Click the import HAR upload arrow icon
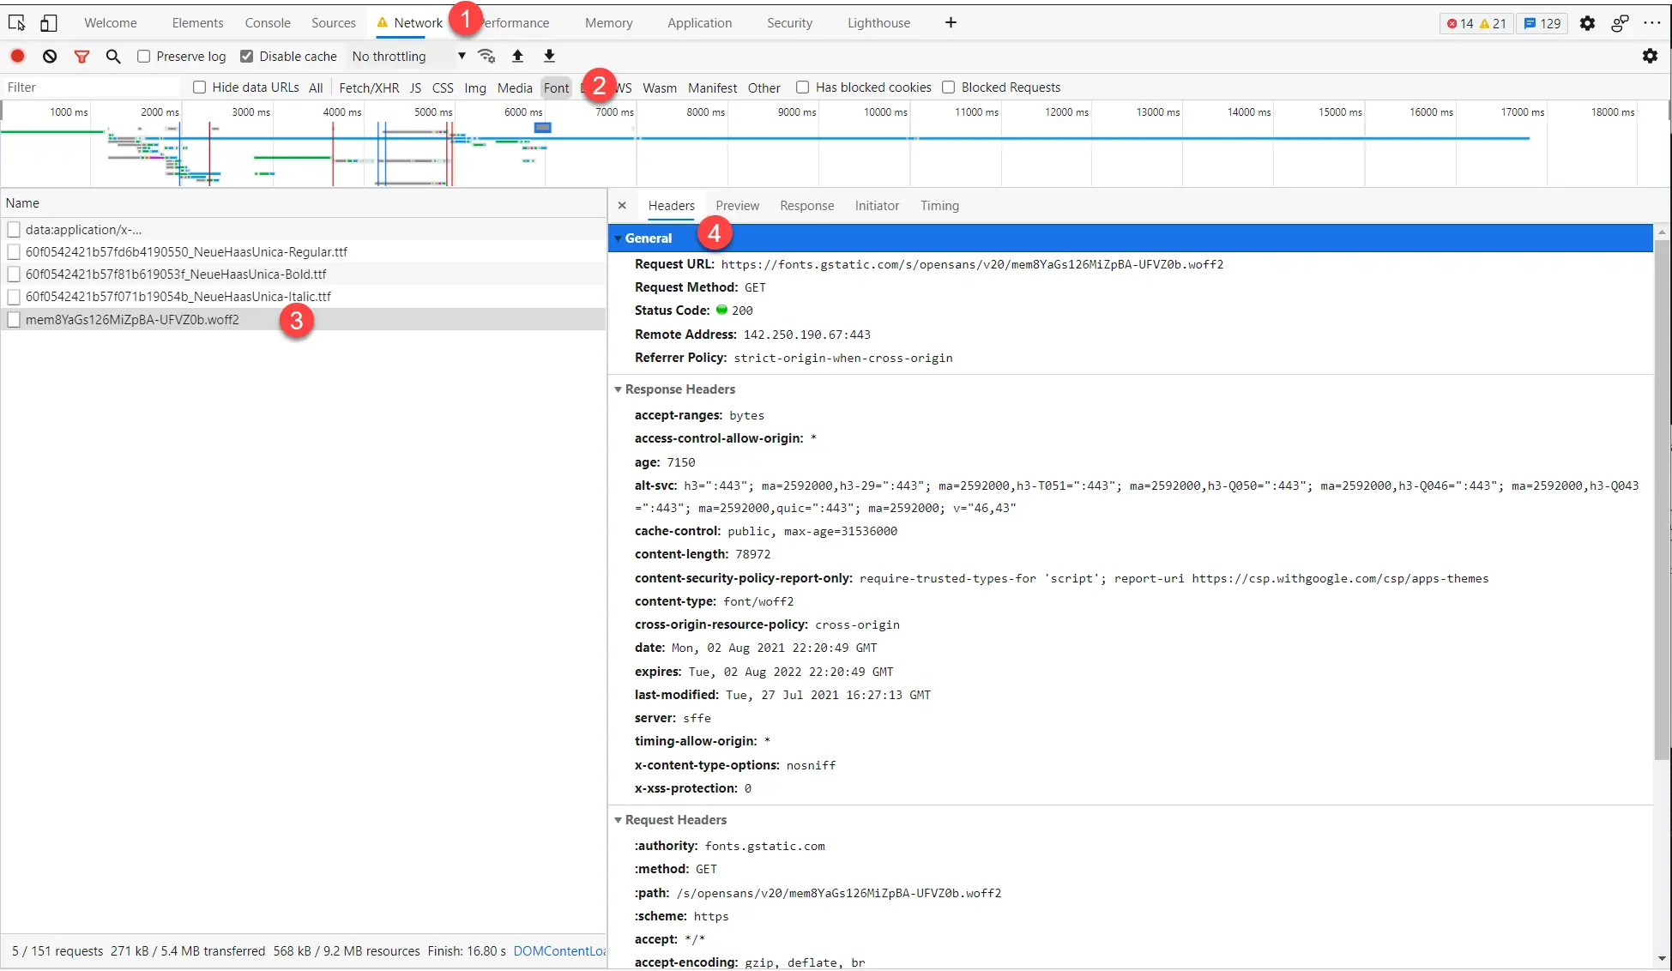The height and width of the screenshot is (971, 1672). point(517,57)
